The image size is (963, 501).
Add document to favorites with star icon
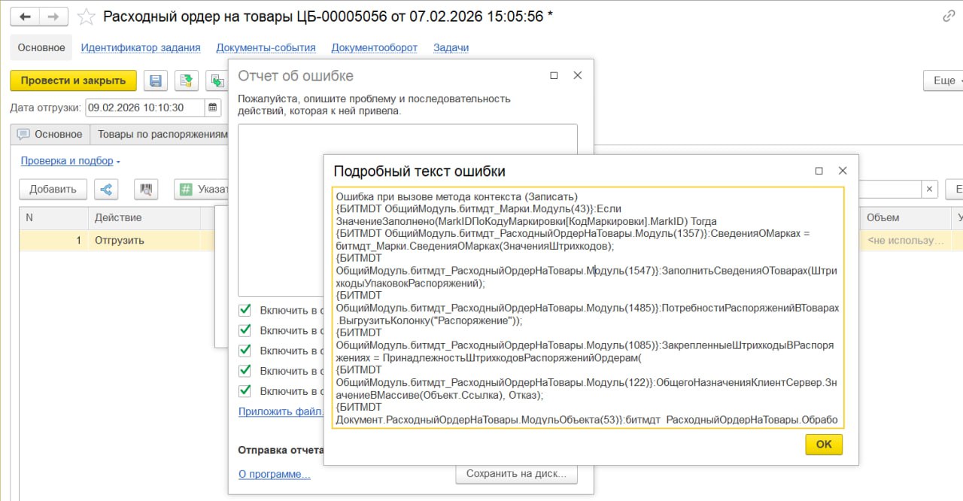tap(87, 17)
